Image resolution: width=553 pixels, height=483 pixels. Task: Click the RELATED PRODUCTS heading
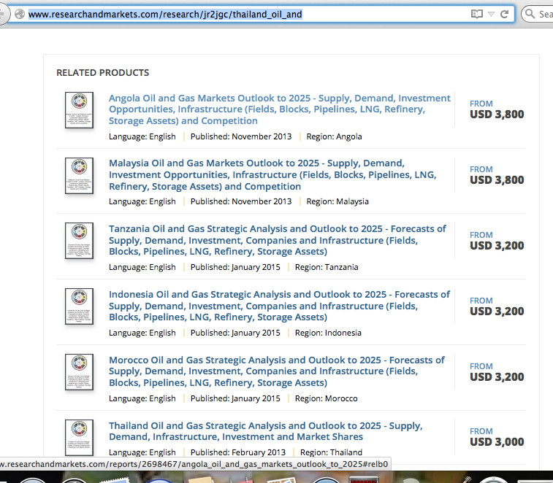click(x=102, y=72)
